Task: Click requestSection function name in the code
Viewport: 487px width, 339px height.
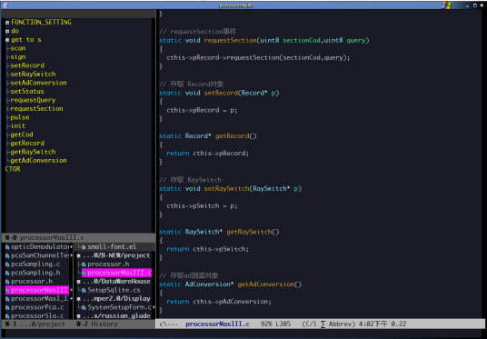Action: tap(230, 40)
